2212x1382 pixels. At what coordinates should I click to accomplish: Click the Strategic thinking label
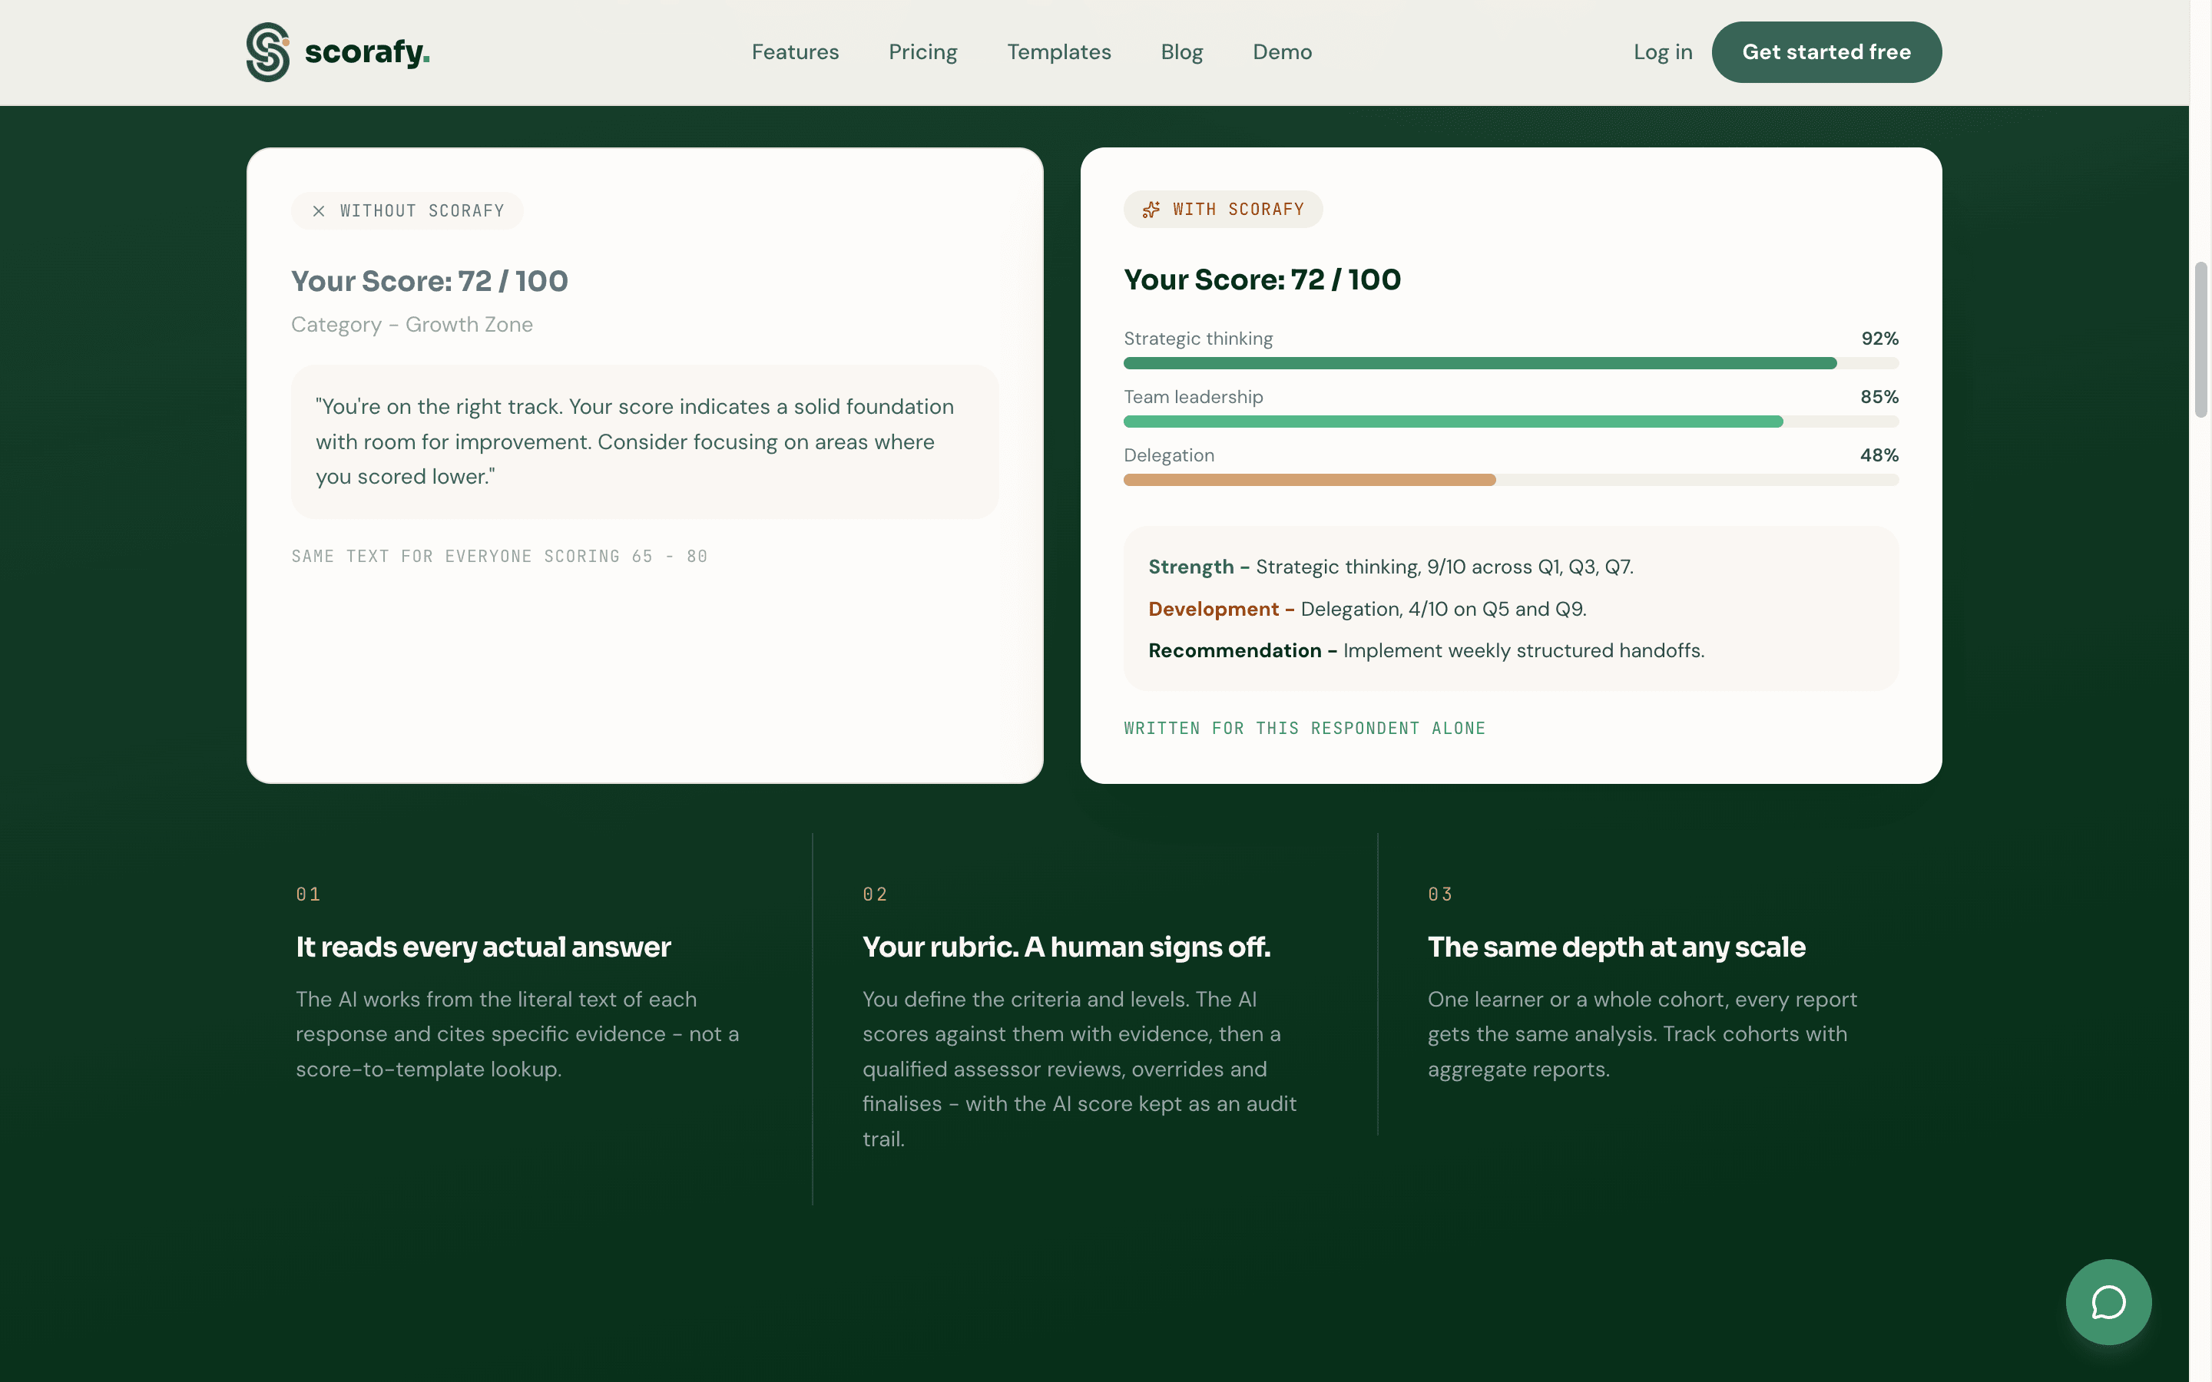(x=1197, y=338)
